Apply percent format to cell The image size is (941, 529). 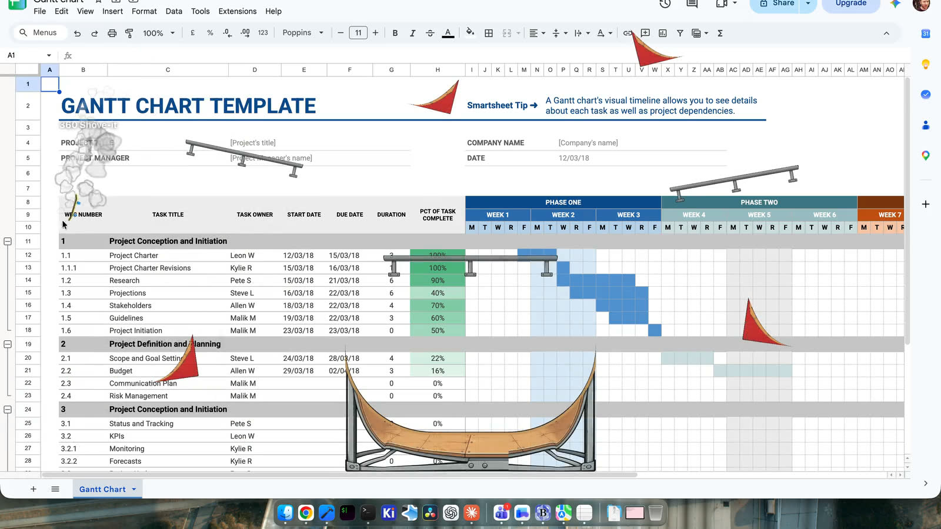point(210,33)
